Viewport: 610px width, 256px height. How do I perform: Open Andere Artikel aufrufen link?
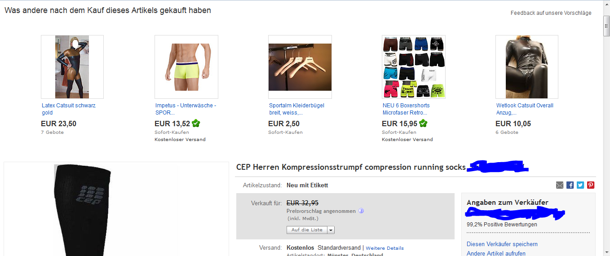coord(496,253)
